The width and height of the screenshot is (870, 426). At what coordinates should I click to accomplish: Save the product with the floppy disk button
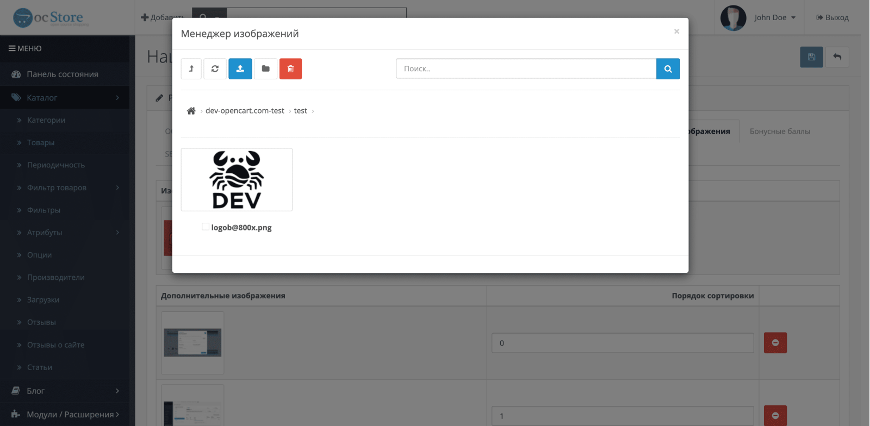point(811,57)
